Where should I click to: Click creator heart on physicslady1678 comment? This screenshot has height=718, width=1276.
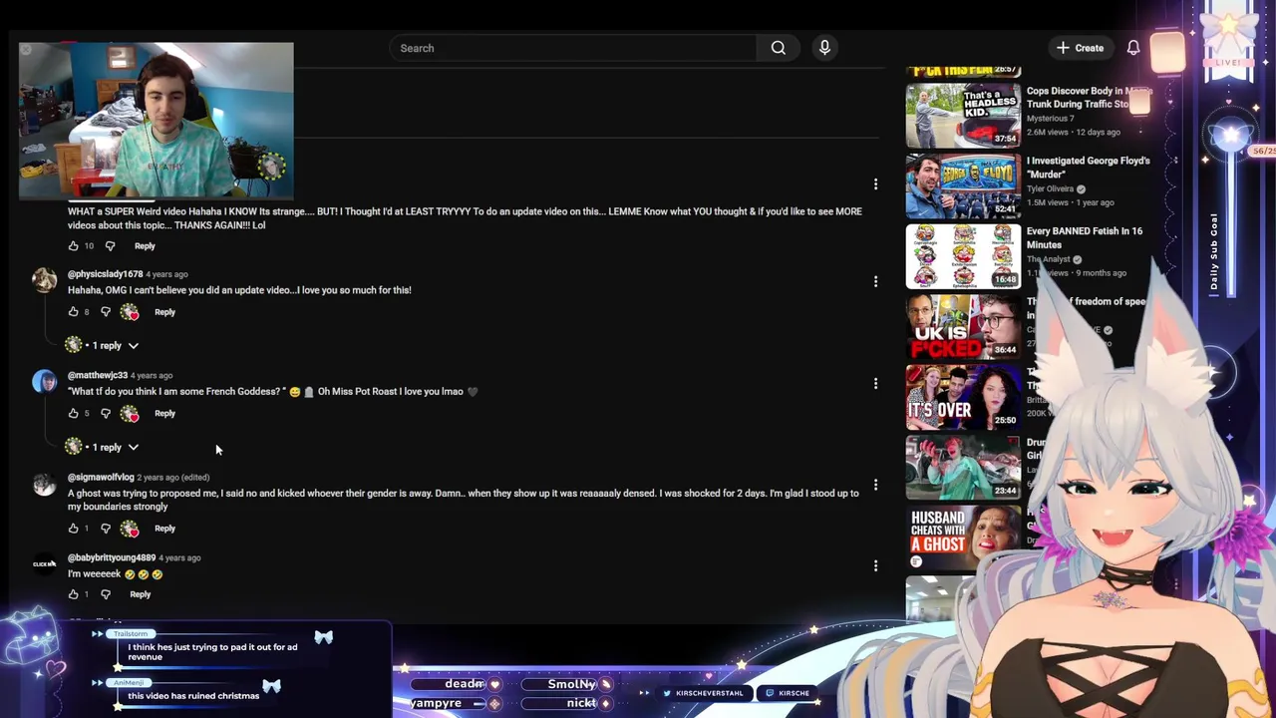[x=130, y=313]
